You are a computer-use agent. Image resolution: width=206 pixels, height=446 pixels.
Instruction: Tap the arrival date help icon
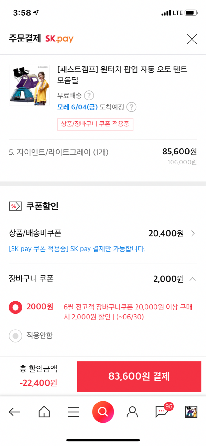(131, 107)
